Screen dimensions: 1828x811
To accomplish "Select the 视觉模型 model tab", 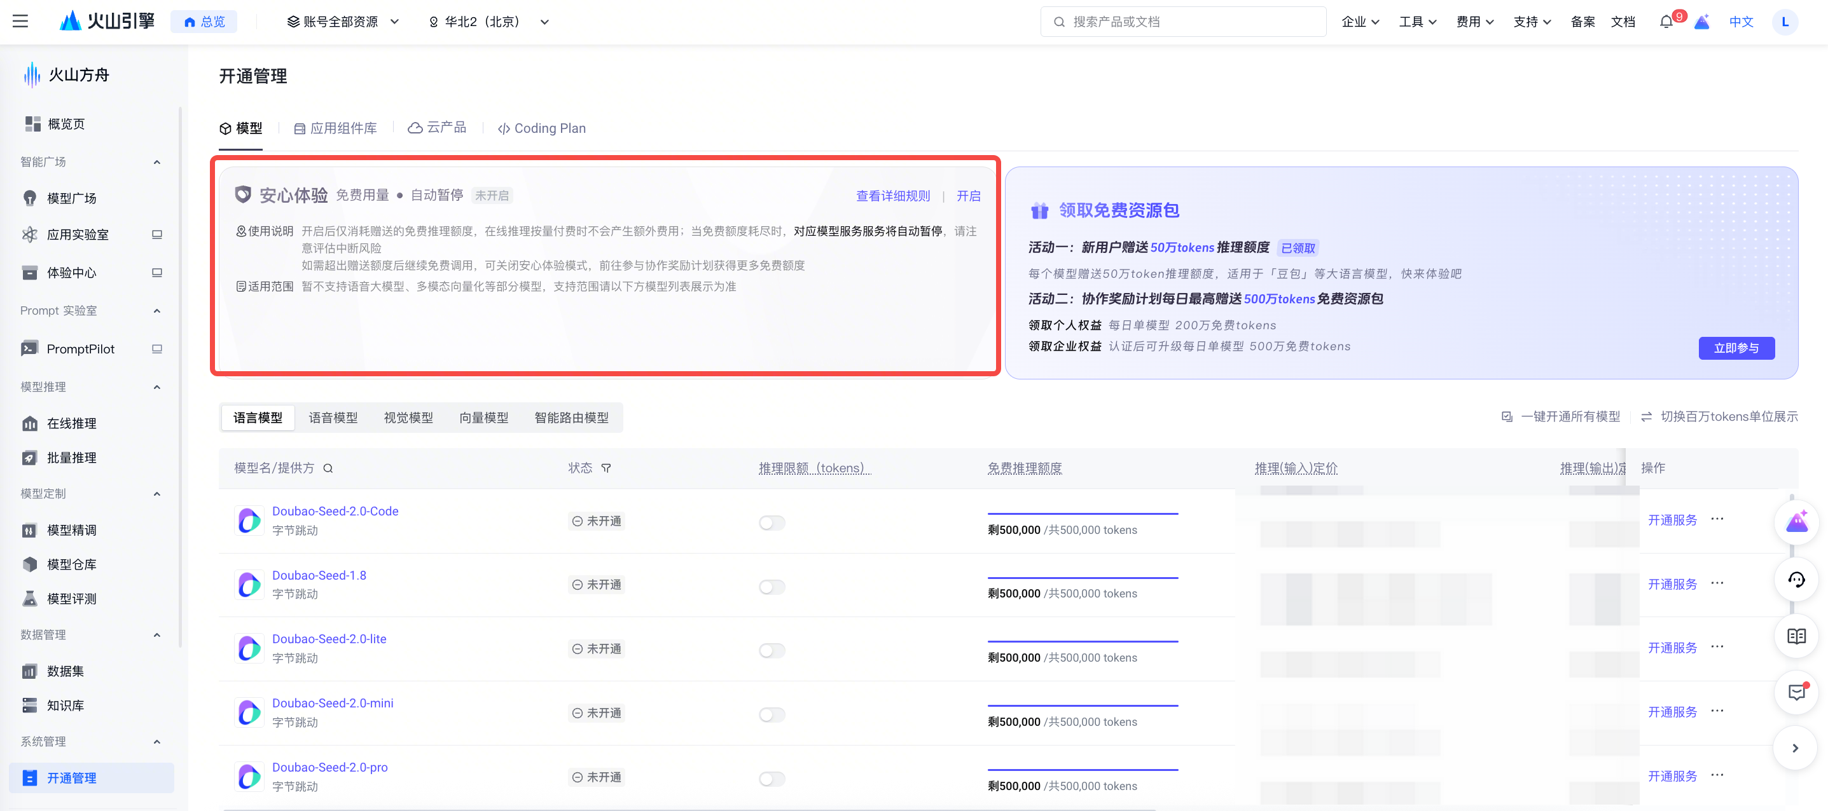I will (x=408, y=418).
